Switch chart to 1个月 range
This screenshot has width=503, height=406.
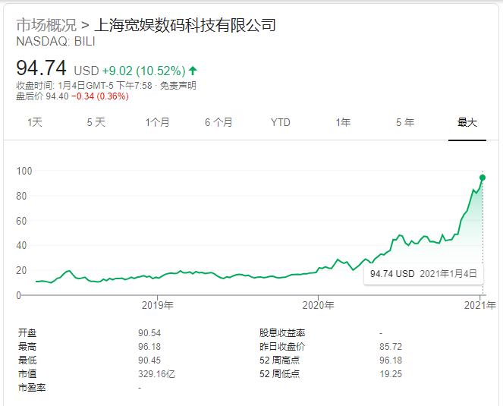pos(157,122)
